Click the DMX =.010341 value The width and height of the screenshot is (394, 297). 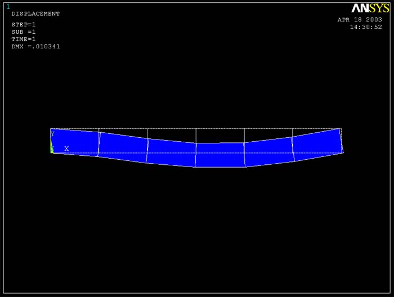tap(35, 47)
